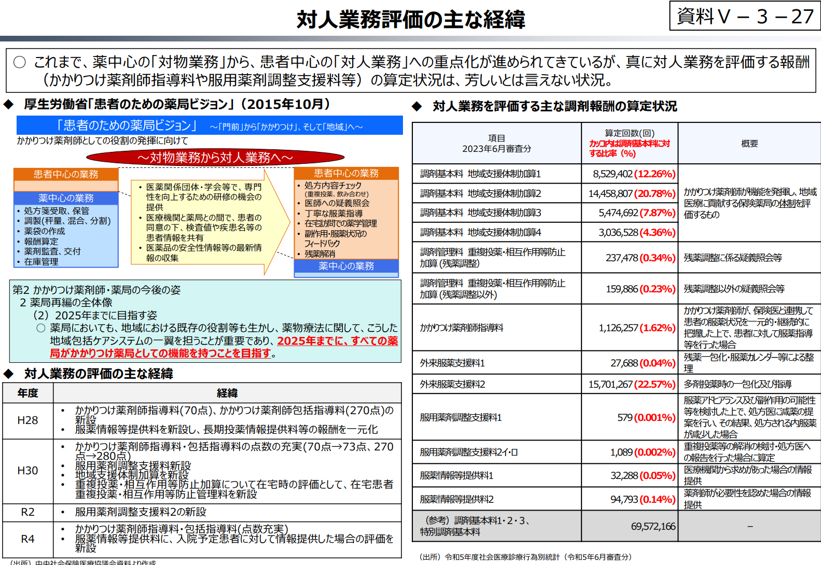This screenshot has height=565, width=821.
Task: Click the 外来服薬支援料2 row label
Action: [452, 384]
